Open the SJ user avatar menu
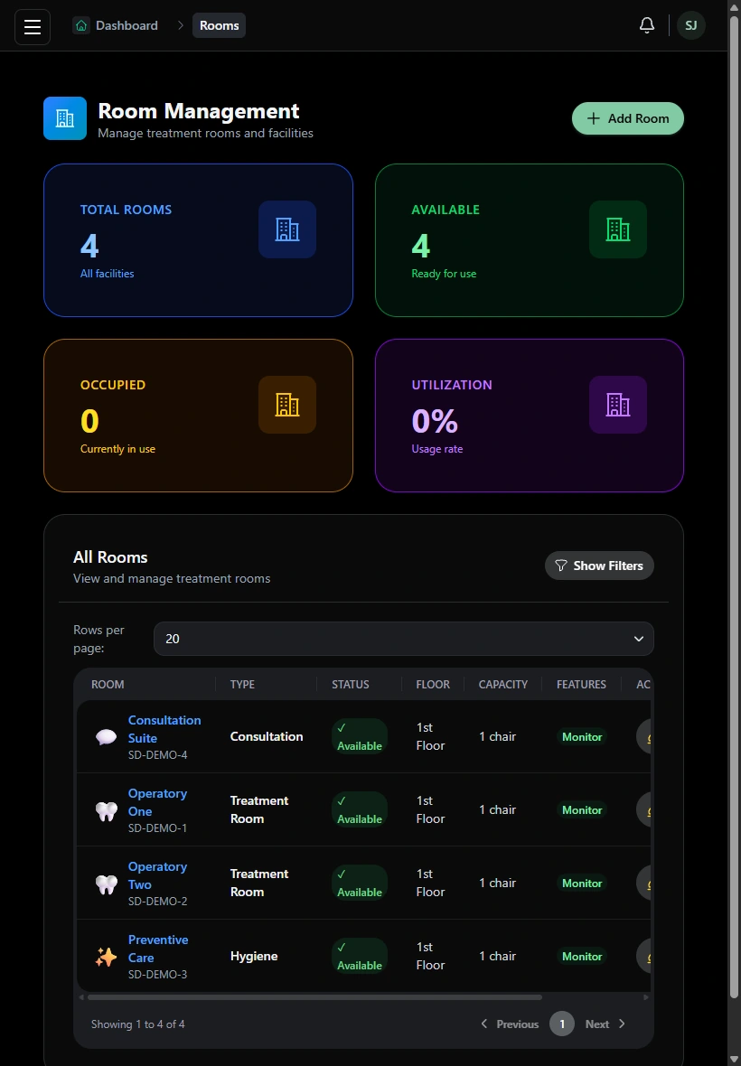The width and height of the screenshot is (741, 1066). coord(690,26)
